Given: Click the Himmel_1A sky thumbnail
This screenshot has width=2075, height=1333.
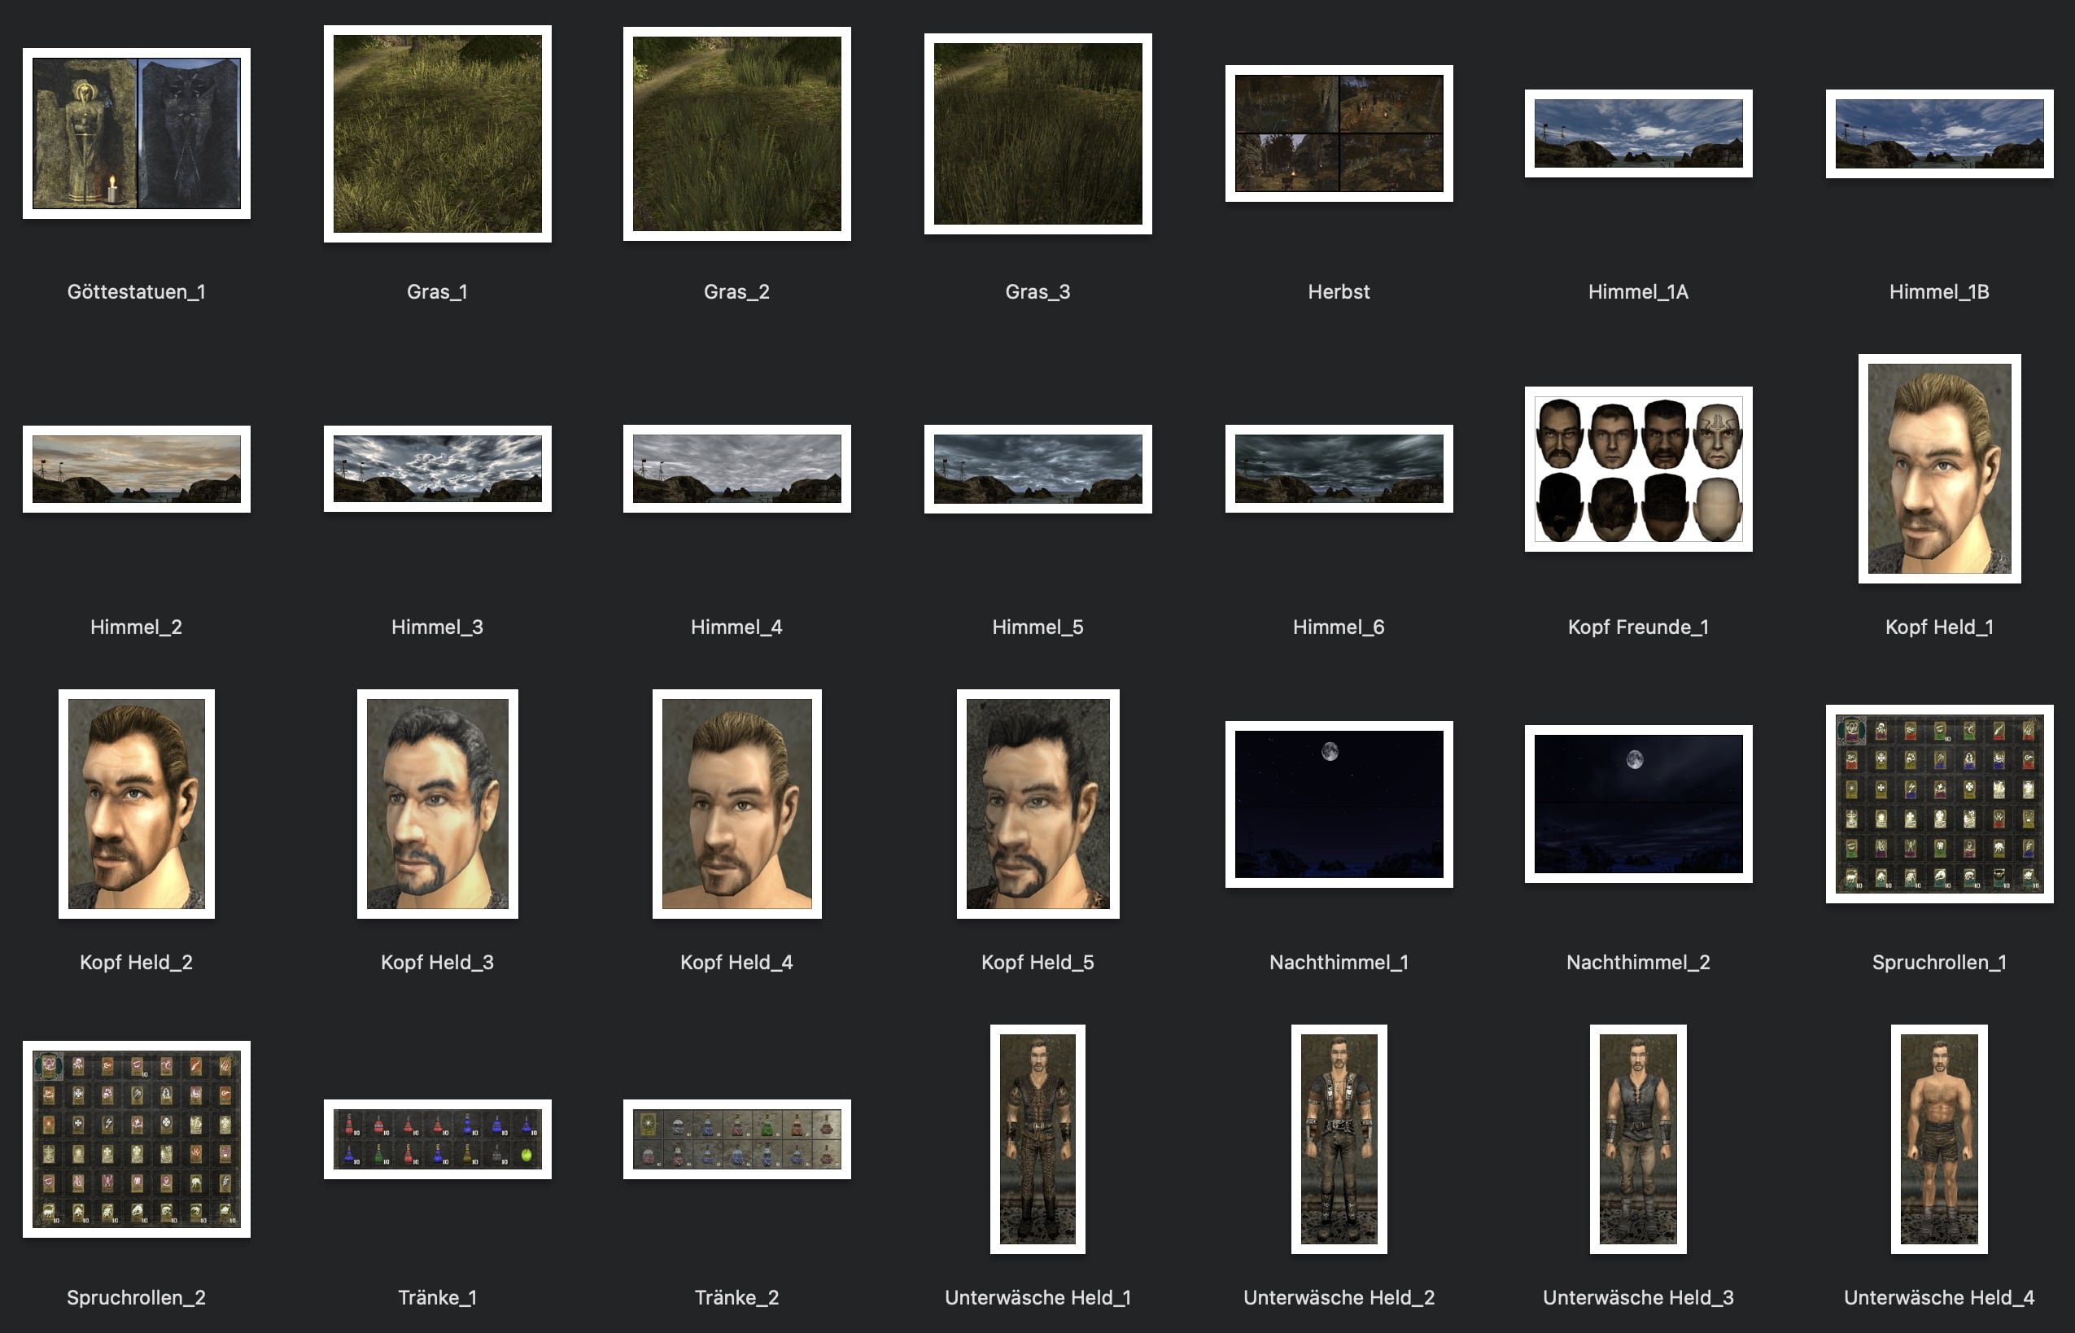Looking at the screenshot, I should point(1637,133).
